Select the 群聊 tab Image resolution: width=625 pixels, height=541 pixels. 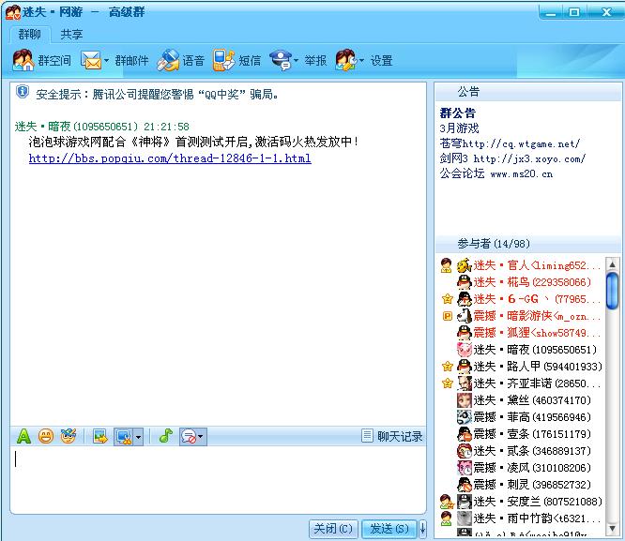tap(30, 34)
